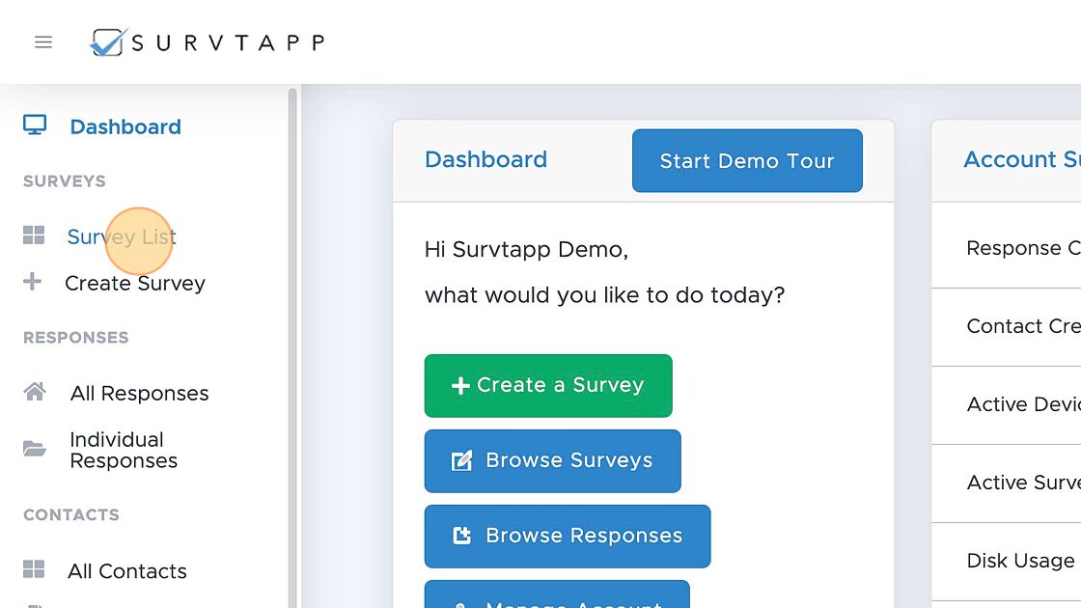Click the 'Hi Survtapp Demo,' greeting text
This screenshot has height=608, width=1081.
[x=526, y=249]
